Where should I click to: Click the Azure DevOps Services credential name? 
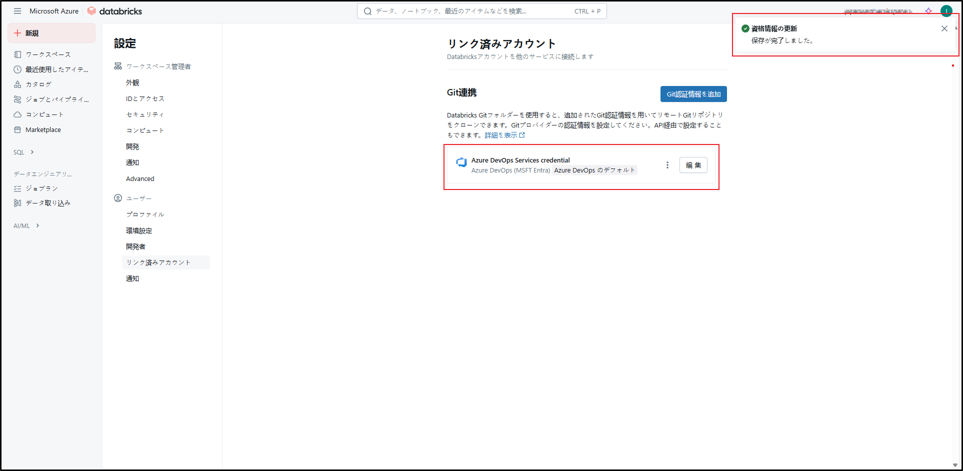520,160
